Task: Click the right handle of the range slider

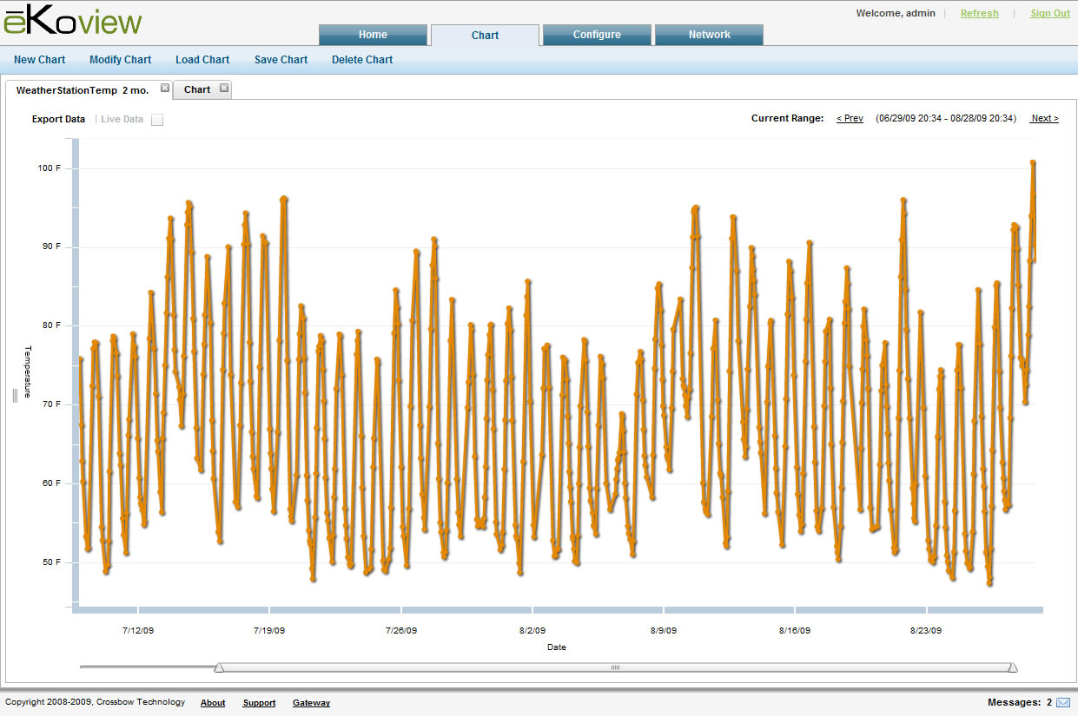Action: (x=1012, y=667)
